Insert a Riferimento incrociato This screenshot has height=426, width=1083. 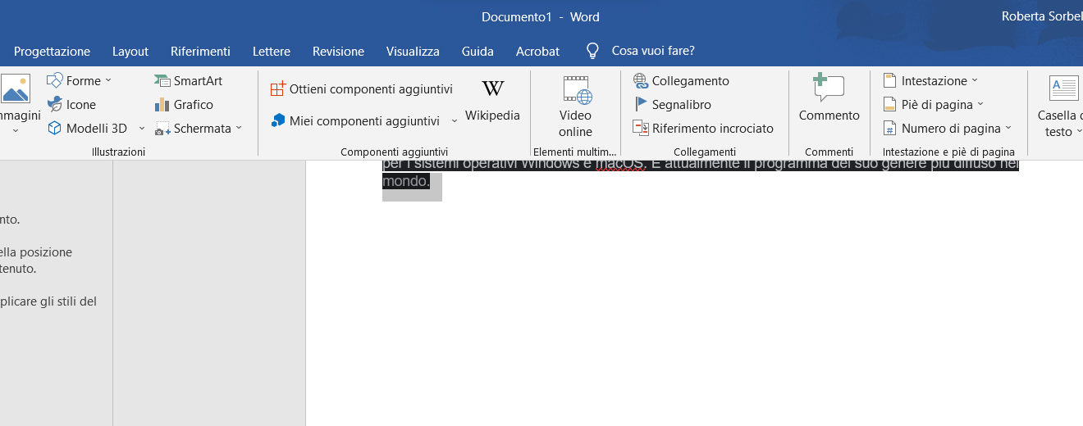(703, 128)
